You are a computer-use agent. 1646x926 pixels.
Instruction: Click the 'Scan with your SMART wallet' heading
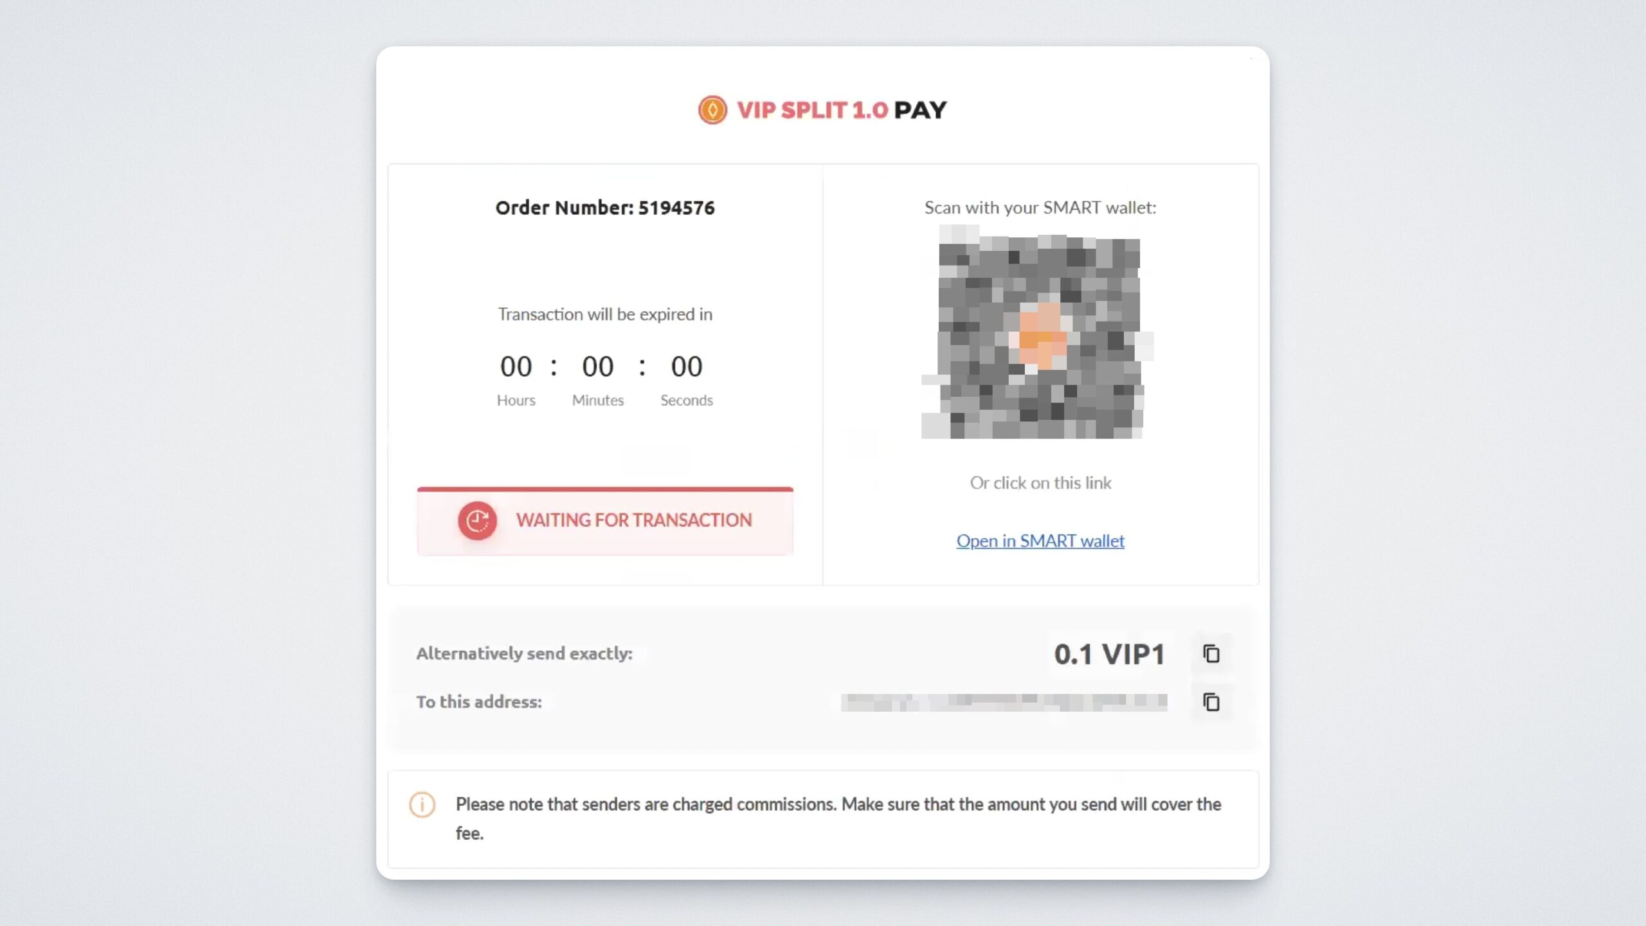(x=1040, y=208)
